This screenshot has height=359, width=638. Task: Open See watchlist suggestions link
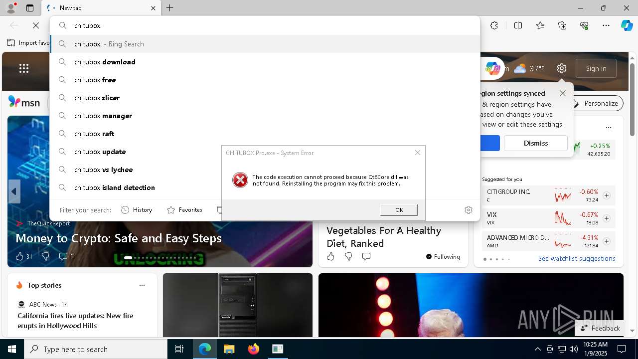click(x=577, y=258)
